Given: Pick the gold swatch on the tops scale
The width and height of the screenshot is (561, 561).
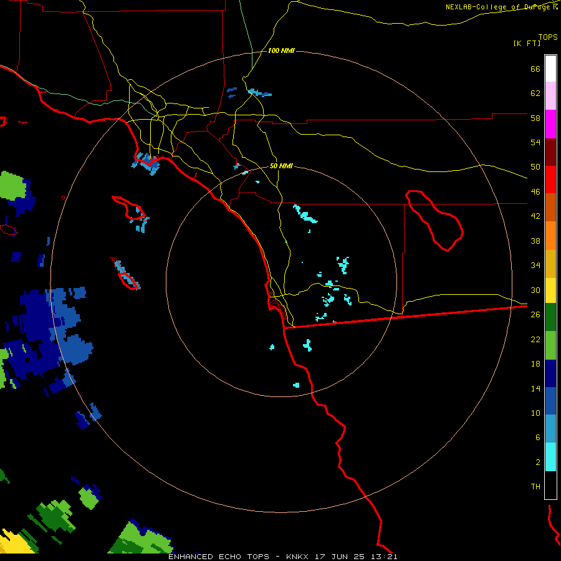Looking at the screenshot, I should coord(550,264).
